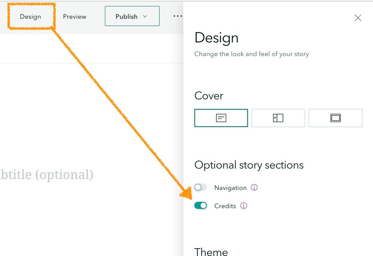
Task: Expand the Publish dropdown chevron
Action: coord(145,16)
